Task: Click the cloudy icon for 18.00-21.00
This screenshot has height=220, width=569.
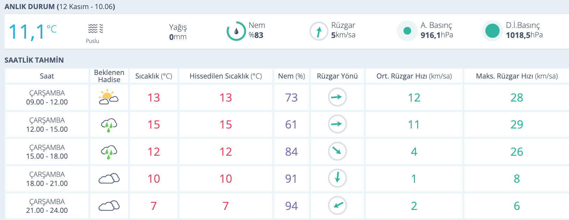Action: (x=108, y=179)
